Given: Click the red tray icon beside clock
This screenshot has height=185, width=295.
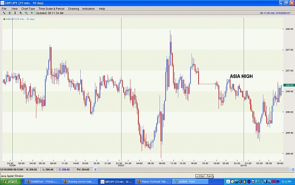Looking at the screenshot, I should pyautogui.click(x=274, y=182).
